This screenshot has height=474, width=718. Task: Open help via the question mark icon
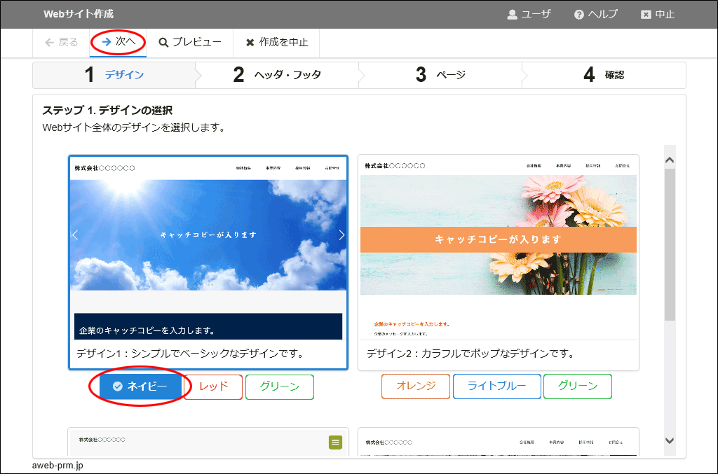tap(578, 15)
